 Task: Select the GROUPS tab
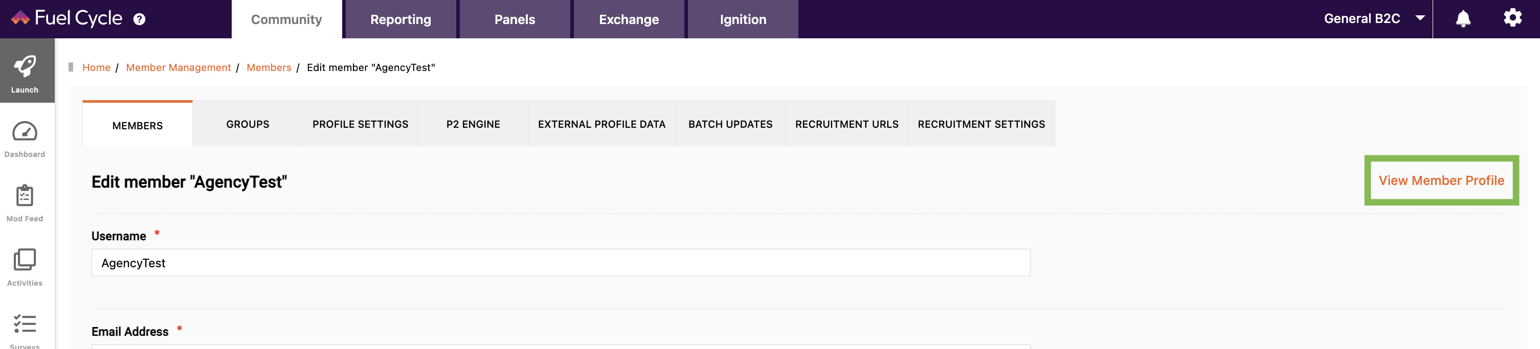[248, 124]
